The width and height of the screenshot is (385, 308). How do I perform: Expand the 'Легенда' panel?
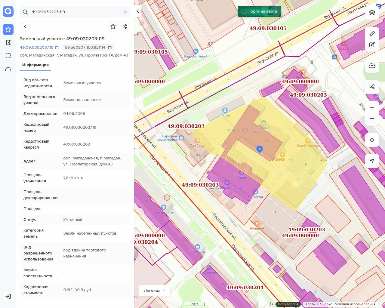154,290
